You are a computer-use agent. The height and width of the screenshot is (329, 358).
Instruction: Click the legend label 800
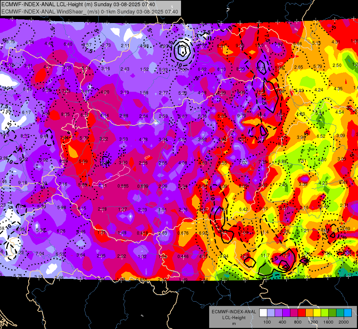pyautogui.click(x=298, y=322)
